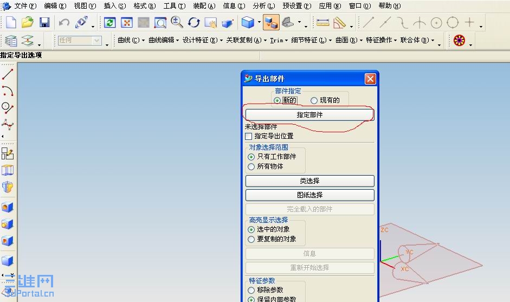Viewport: 510px width, 302px height.
Task: Open the 编辑(E) menu
Action: point(55,6)
